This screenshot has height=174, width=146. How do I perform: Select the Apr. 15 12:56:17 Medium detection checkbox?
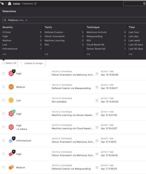click(3, 87)
